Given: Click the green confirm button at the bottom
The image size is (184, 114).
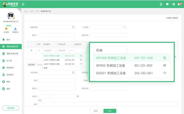Looking at the screenshot, I should tap(110, 111).
